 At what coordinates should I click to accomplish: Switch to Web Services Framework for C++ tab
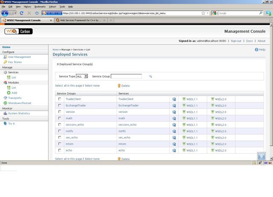click(81, 20)
